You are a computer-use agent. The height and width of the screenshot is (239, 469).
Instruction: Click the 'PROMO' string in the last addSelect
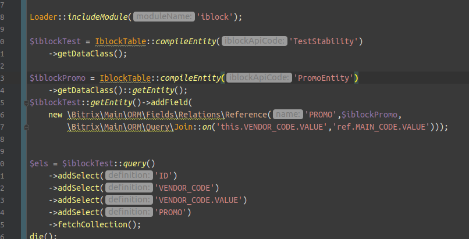pos(170,213)
